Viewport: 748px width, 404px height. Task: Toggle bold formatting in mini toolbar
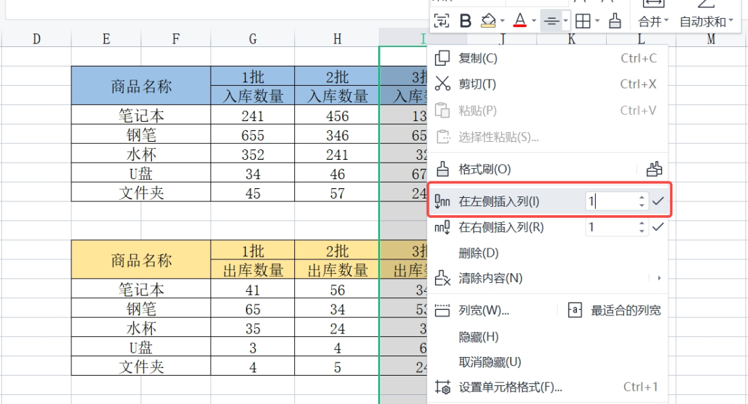point(465,21)
